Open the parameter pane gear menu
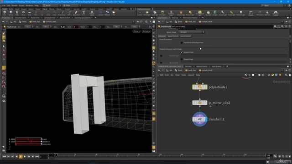 coord(275,26)
